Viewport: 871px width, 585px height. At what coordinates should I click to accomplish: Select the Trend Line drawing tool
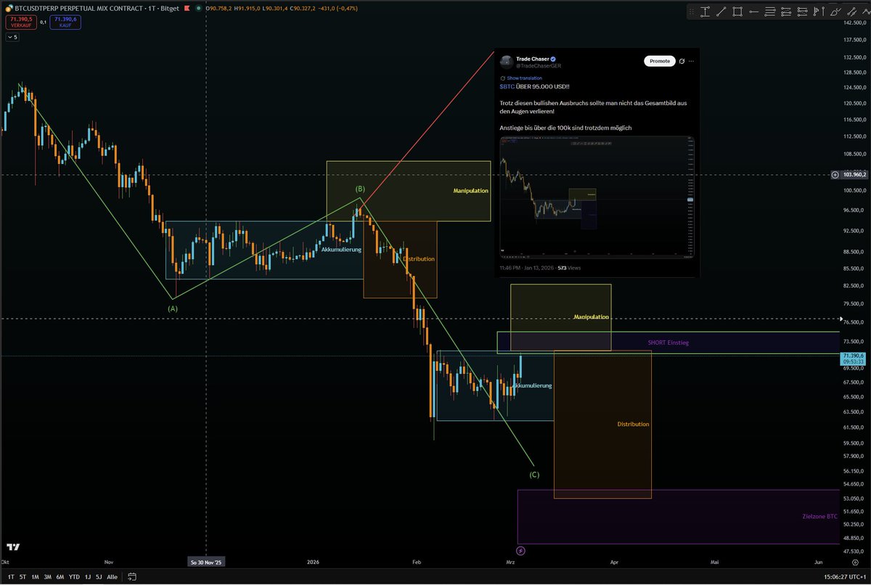tap(721, 10)
